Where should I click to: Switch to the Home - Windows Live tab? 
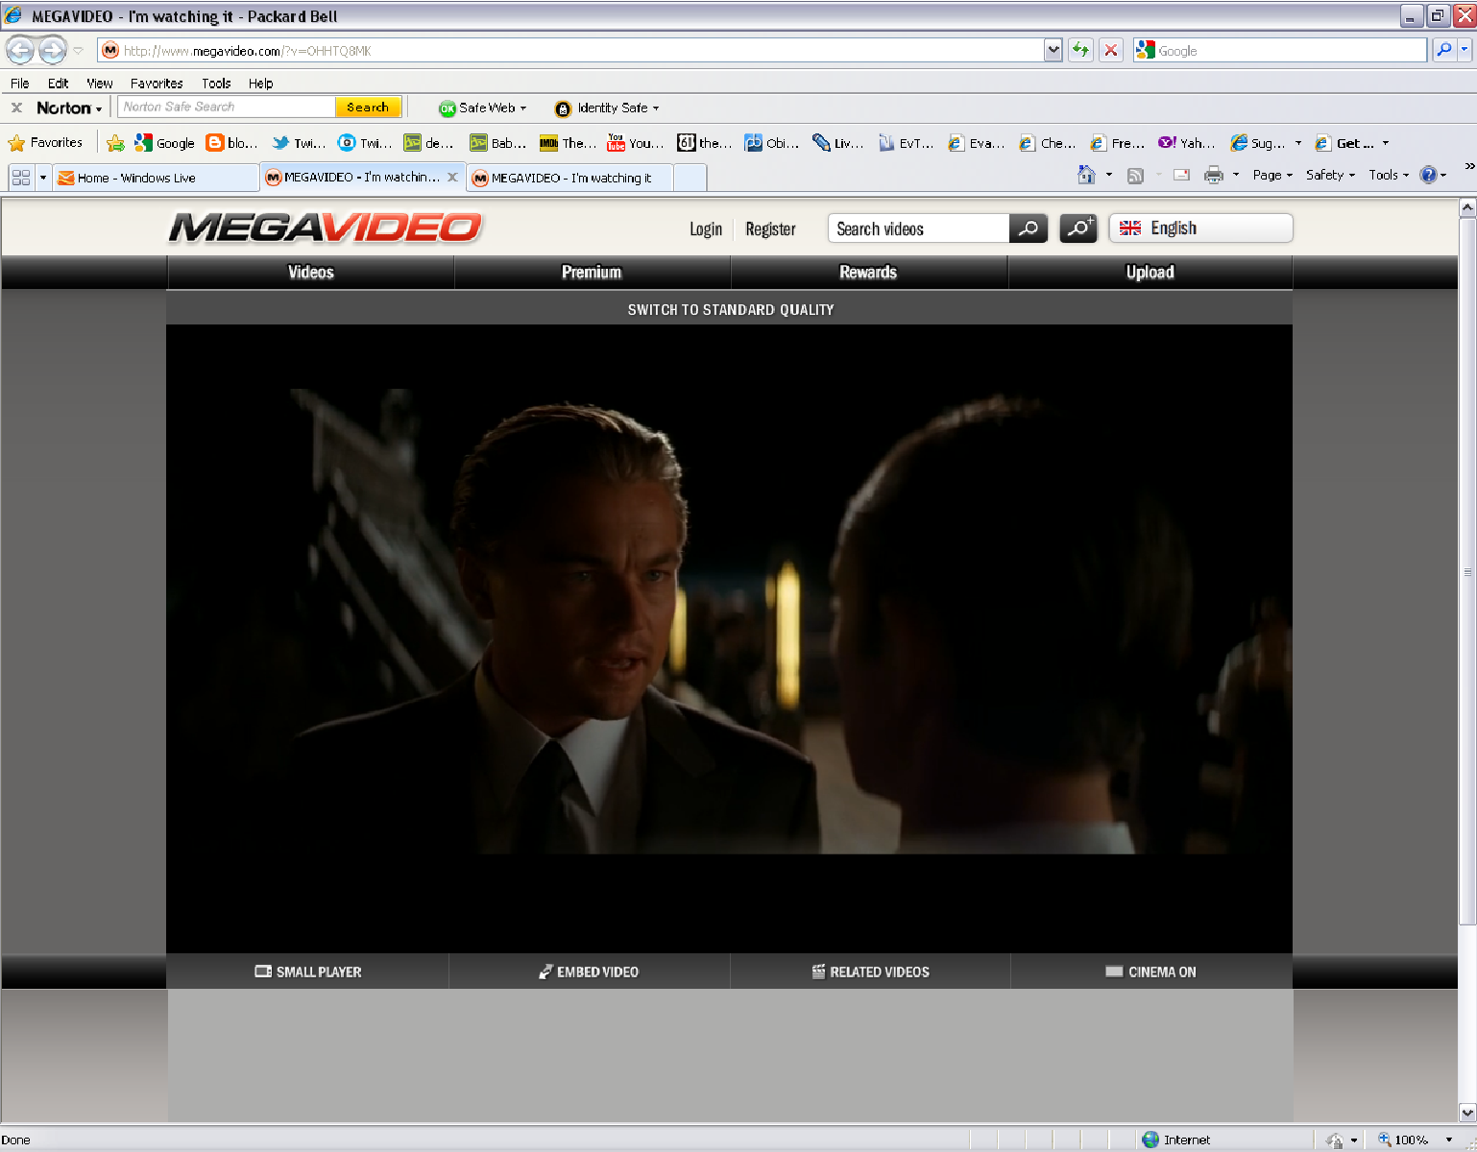coord(156,178)
